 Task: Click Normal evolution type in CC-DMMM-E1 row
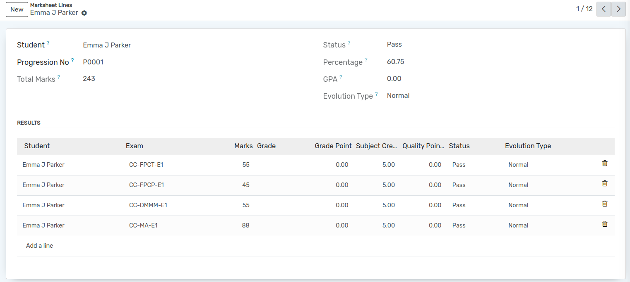(x=518, y=205)
